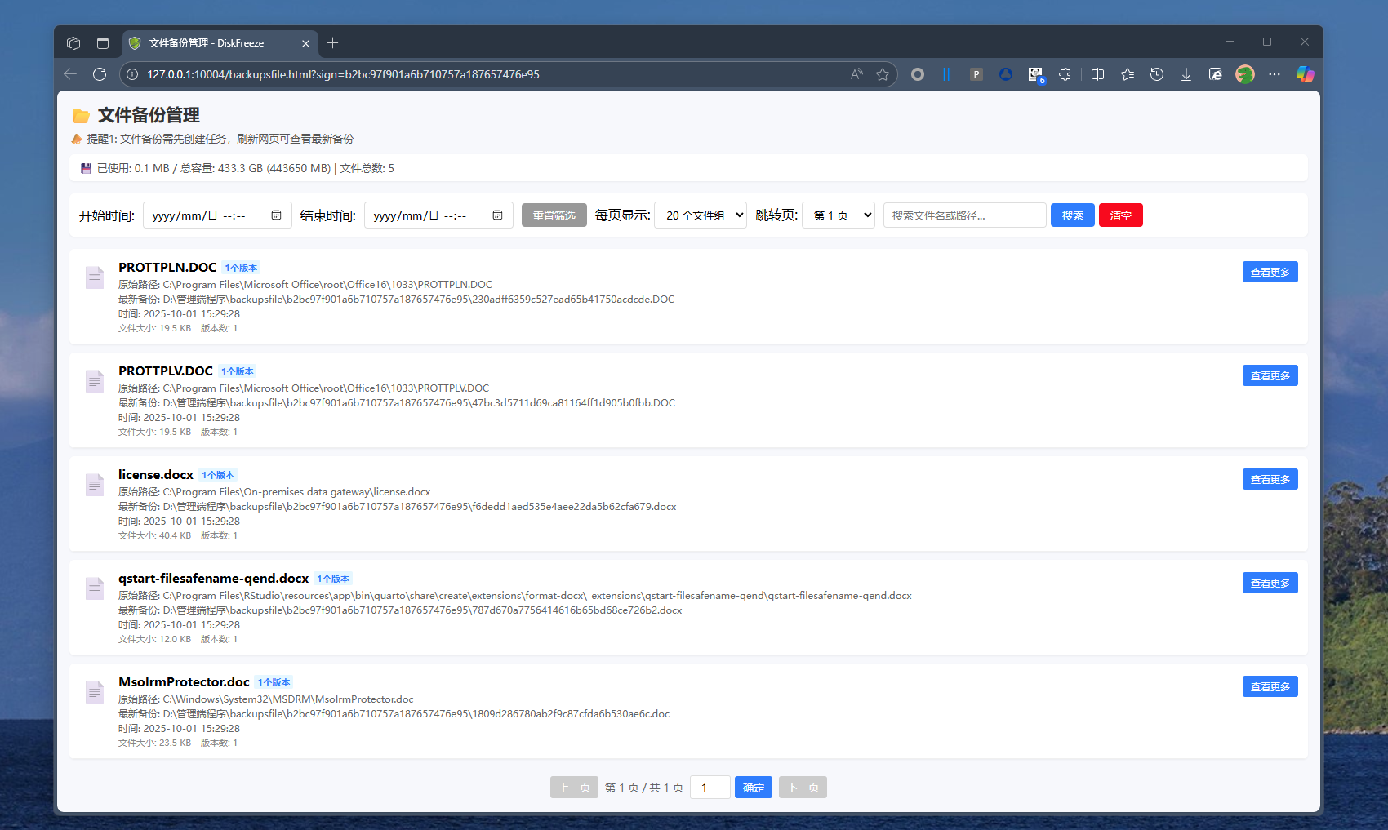The image size is (1388, 830).
Task: Click the MsoIrmProtector.doc file icon
Action: (95, 692)
